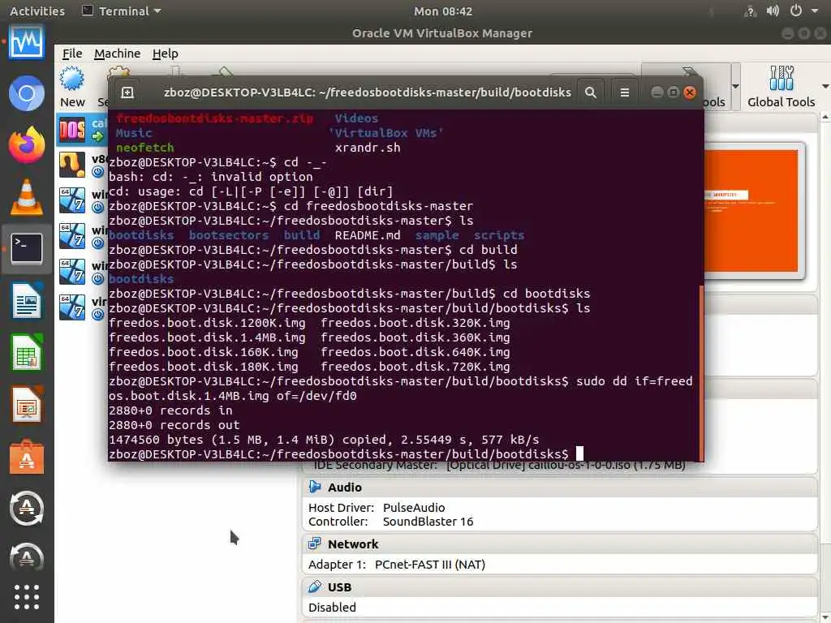The height and width of the screenshot is (623, 831).
Task: Click 'SoundBlaster 16' controller value
Action: (428, 522)
